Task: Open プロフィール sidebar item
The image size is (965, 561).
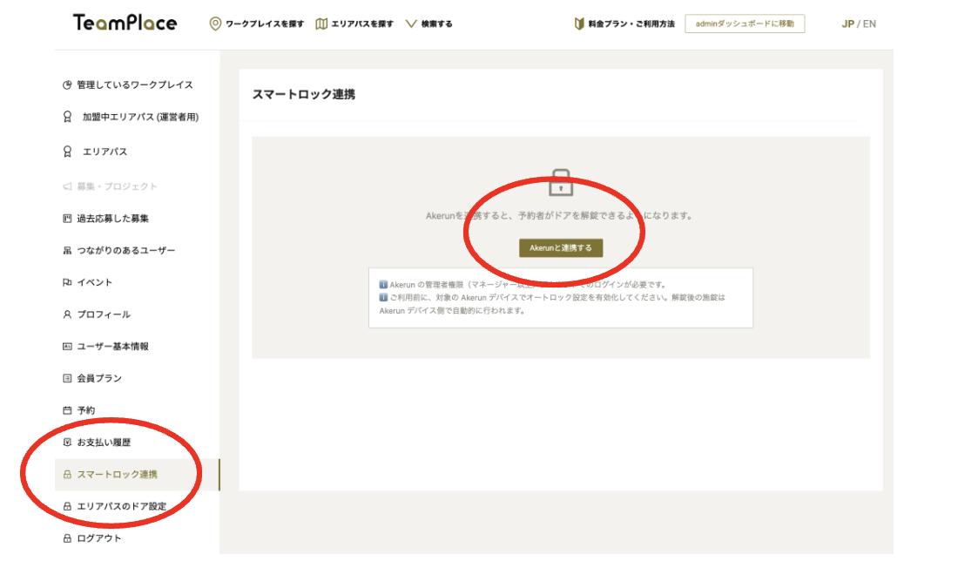Action: (104, 314)
